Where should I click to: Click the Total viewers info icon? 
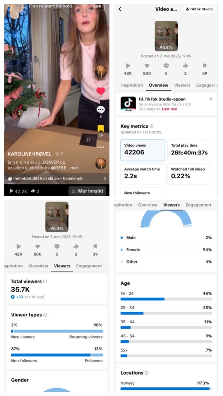45,282
